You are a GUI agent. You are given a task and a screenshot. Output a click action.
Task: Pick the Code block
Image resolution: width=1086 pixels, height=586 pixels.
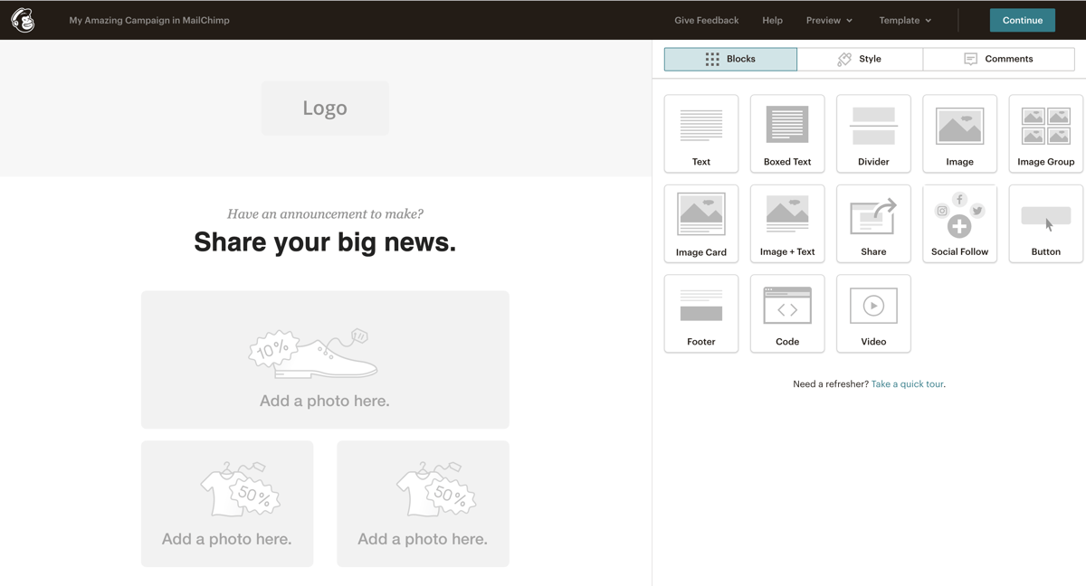pyautogui.click(x=787, y=314)
